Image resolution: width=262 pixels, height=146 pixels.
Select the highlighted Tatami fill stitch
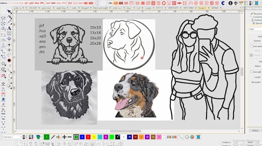pyautogui.click(x=116, y=3)
